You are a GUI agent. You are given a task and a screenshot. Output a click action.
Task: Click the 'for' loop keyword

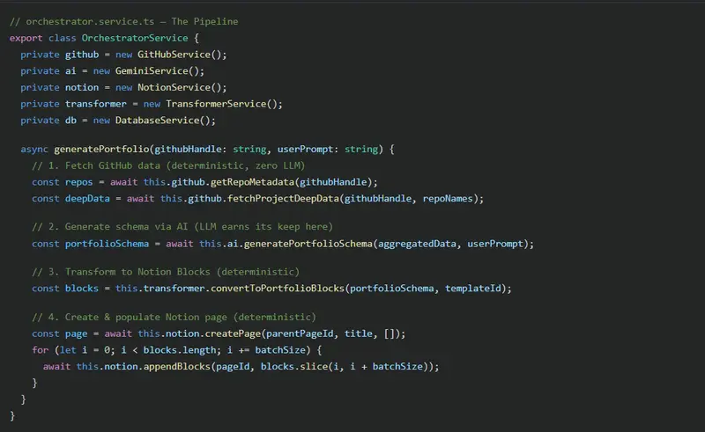(x=40, y=350)
